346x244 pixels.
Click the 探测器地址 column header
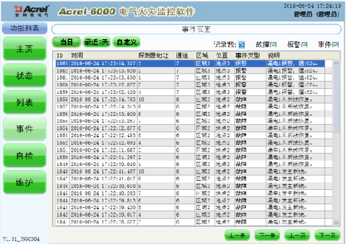[156, 55]
